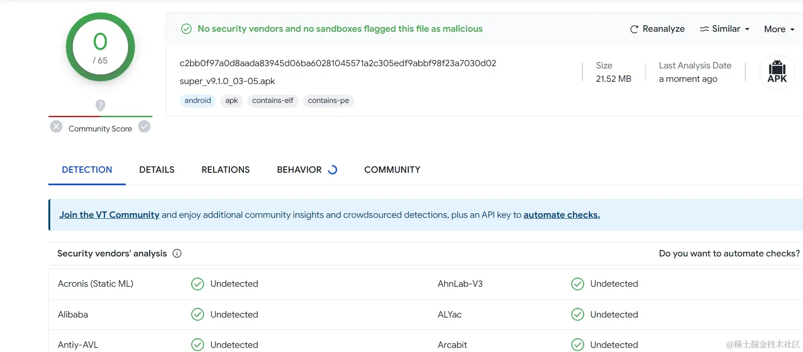Select the BEHAVIOR tab

click(x=299, y=170)
